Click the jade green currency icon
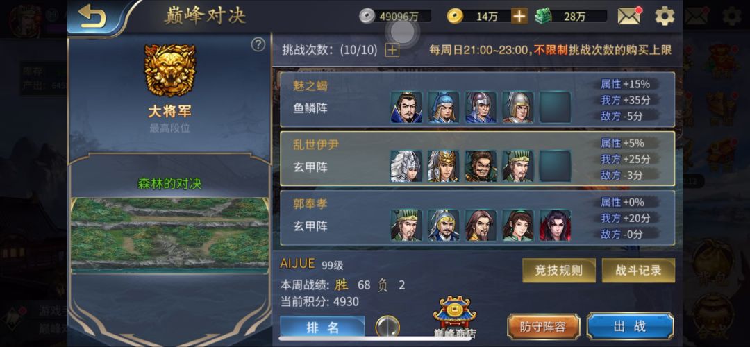 coord(543,16)
